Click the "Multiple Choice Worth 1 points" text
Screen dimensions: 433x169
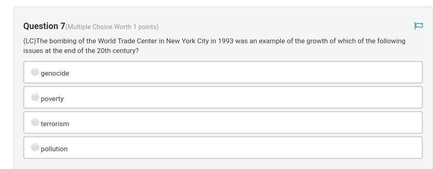[112, 27]
